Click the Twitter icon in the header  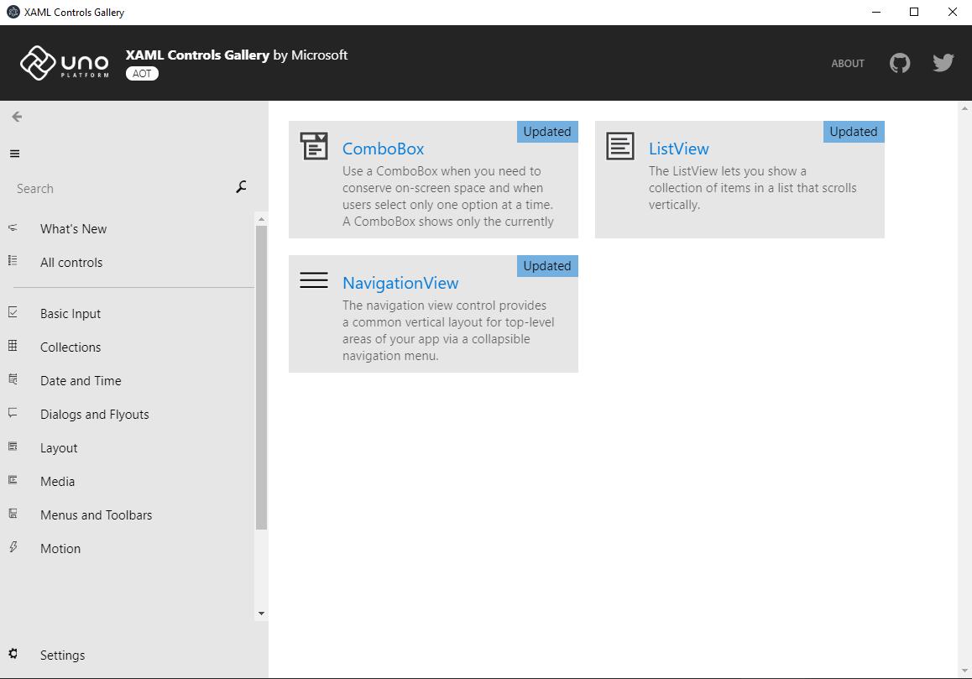(943, 62)
